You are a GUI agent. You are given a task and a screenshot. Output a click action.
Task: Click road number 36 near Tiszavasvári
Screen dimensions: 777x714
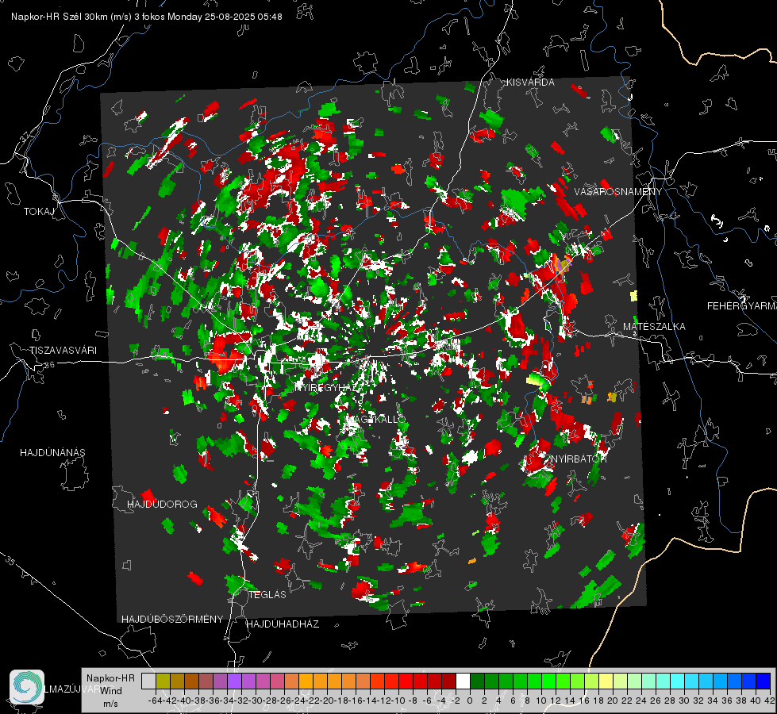point(49,365)
